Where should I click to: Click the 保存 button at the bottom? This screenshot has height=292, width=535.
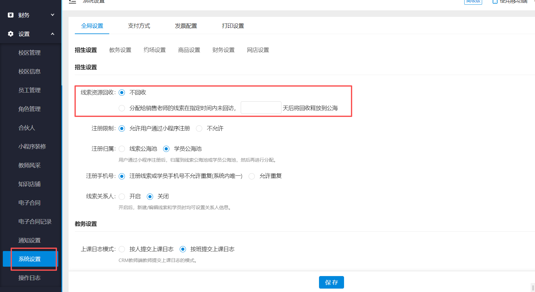[x=331, y=282]
